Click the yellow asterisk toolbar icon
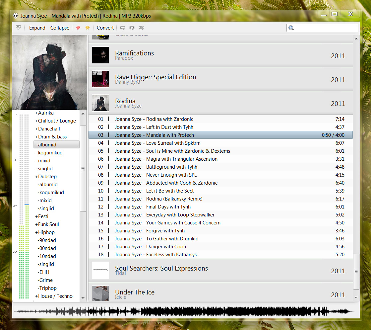 tap(87, 28)
